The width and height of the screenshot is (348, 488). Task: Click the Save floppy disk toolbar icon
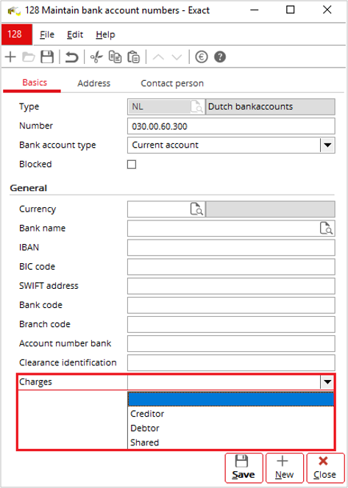tap(47, 57)
